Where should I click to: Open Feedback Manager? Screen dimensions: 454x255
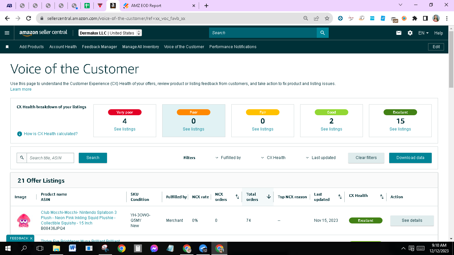99,47
